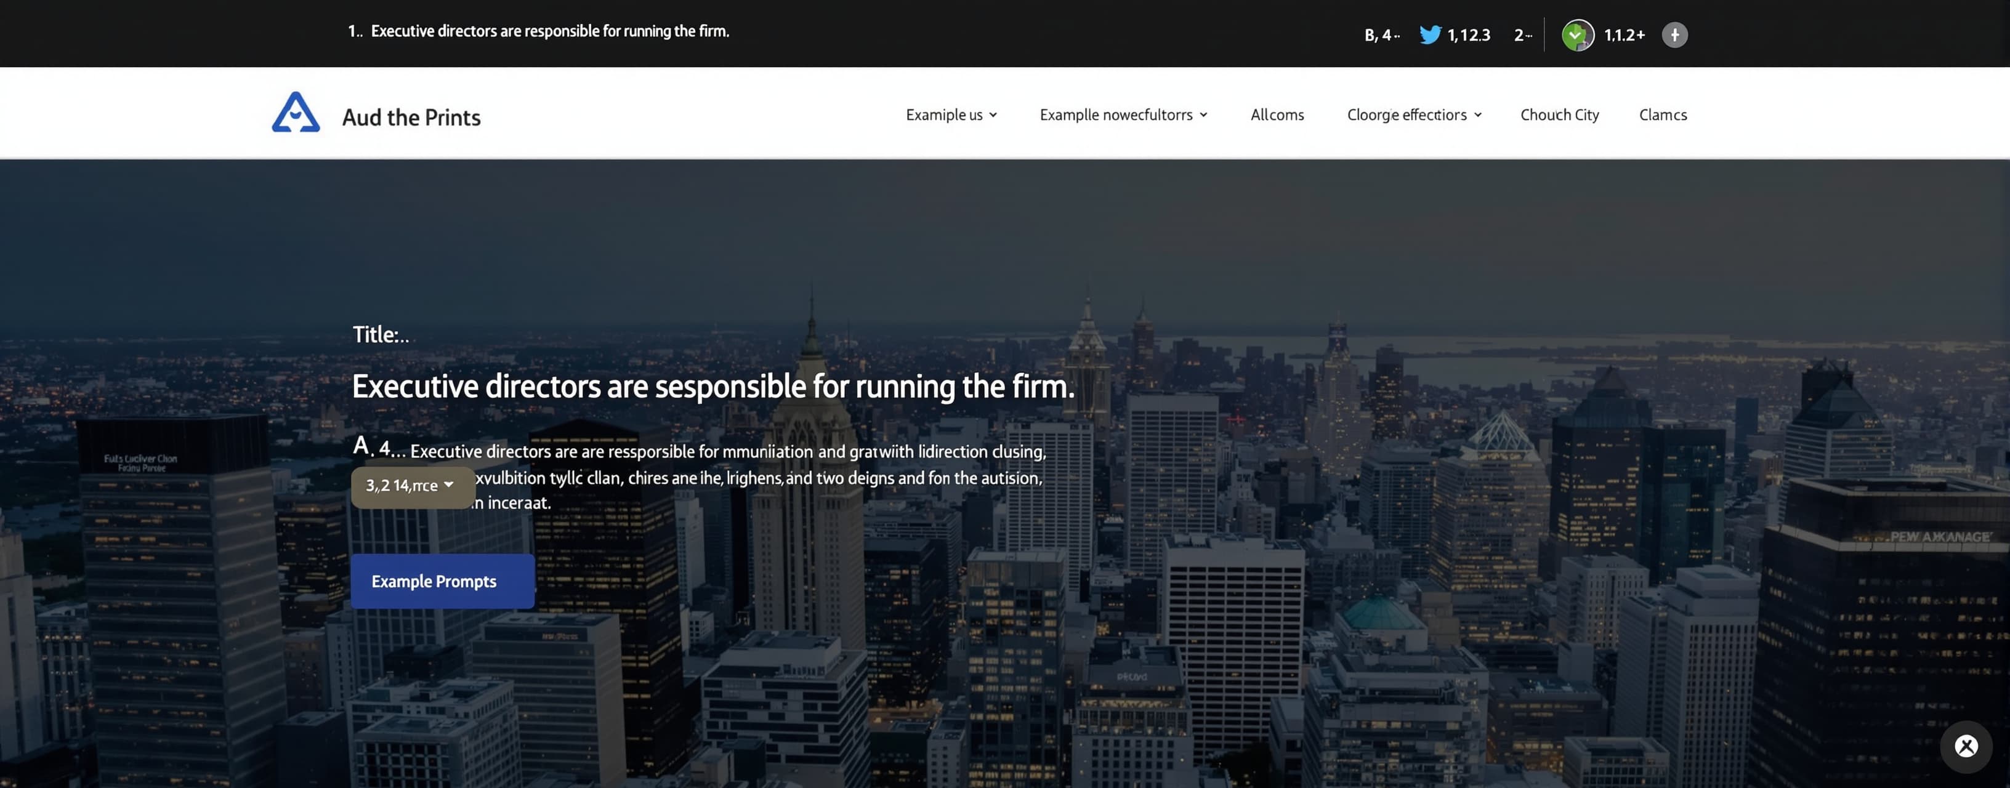Click the Example Prompts button
Image resolution: width=2010 pixels, height=788 pixels.
coord(442,581)
